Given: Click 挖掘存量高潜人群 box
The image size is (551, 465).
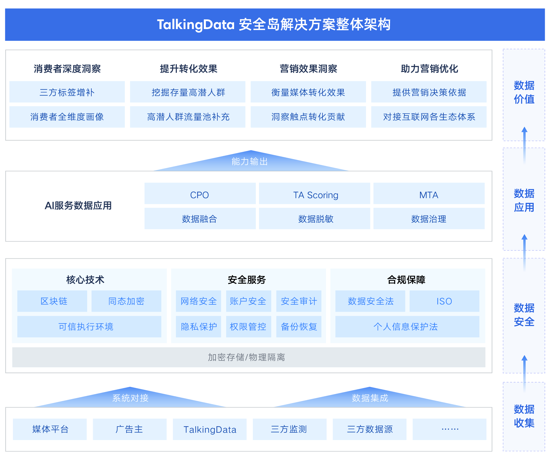Looking at the screenshot, I should [188, 92].
